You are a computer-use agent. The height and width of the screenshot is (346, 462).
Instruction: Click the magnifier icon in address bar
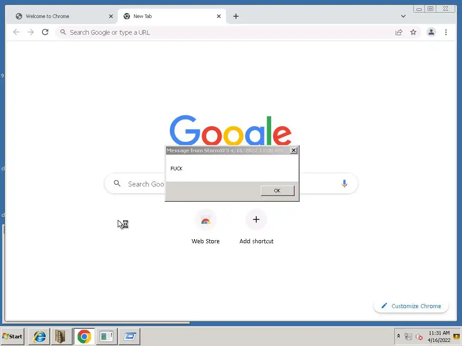point(63,32)
